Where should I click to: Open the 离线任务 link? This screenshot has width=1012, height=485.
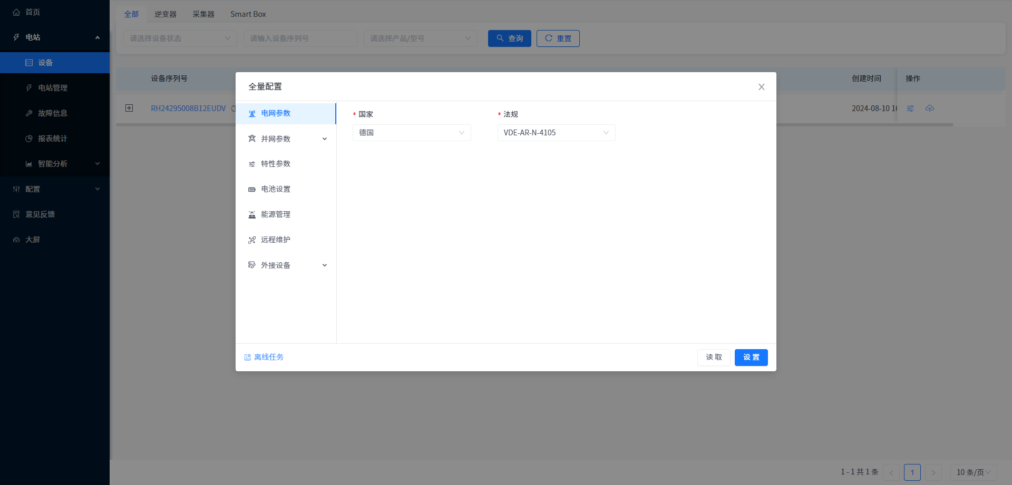tap(268, 357)
